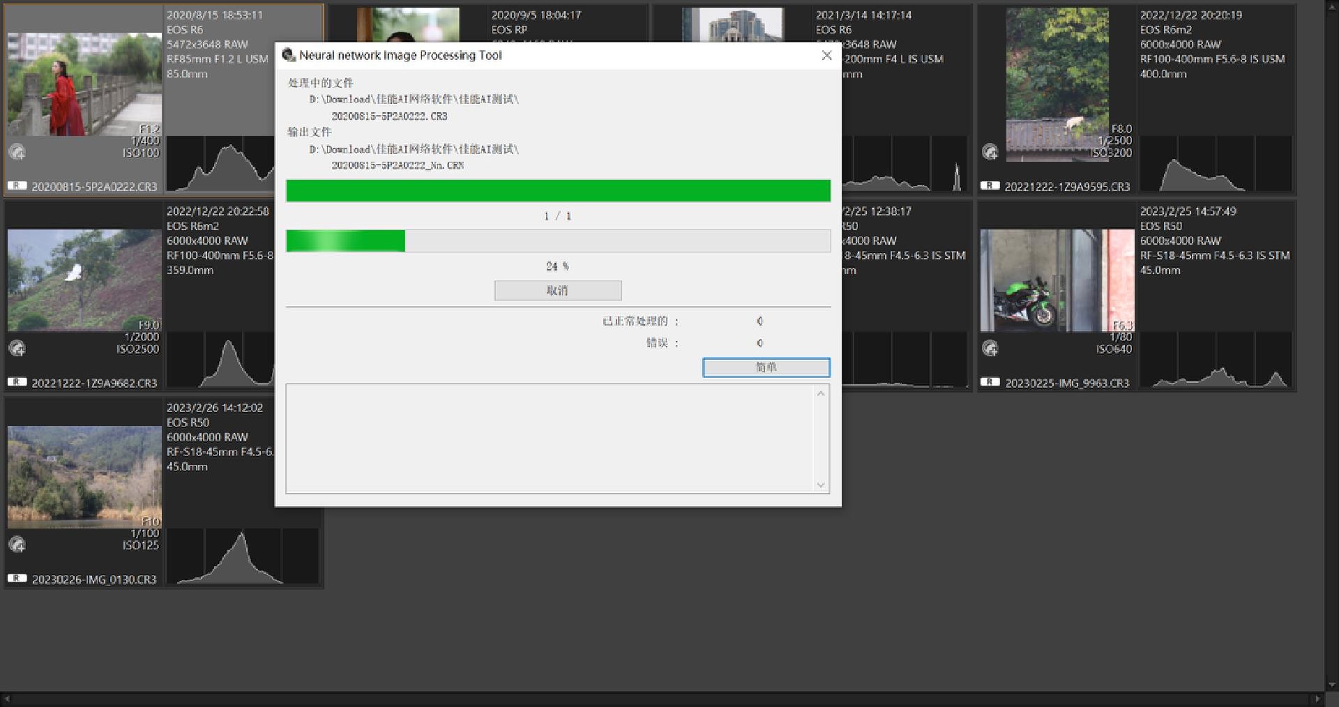Select the woman in red dress thumbnail
This screenshot has width=1339, height=707.
coord(84,84)
